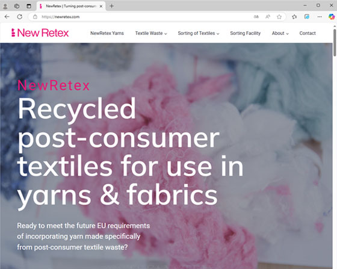Expand the Textile Waste dropdown menu
Screen dimensions: 337x269
coord(151,33)
